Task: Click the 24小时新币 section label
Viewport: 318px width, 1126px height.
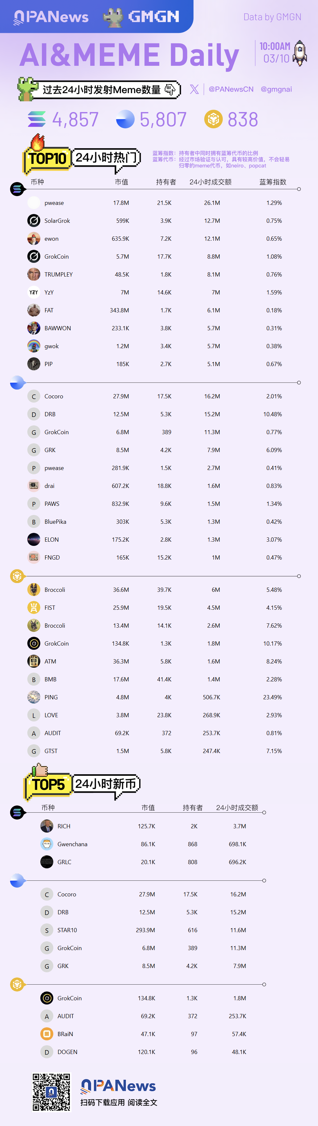Action: (x=106, y=784)
